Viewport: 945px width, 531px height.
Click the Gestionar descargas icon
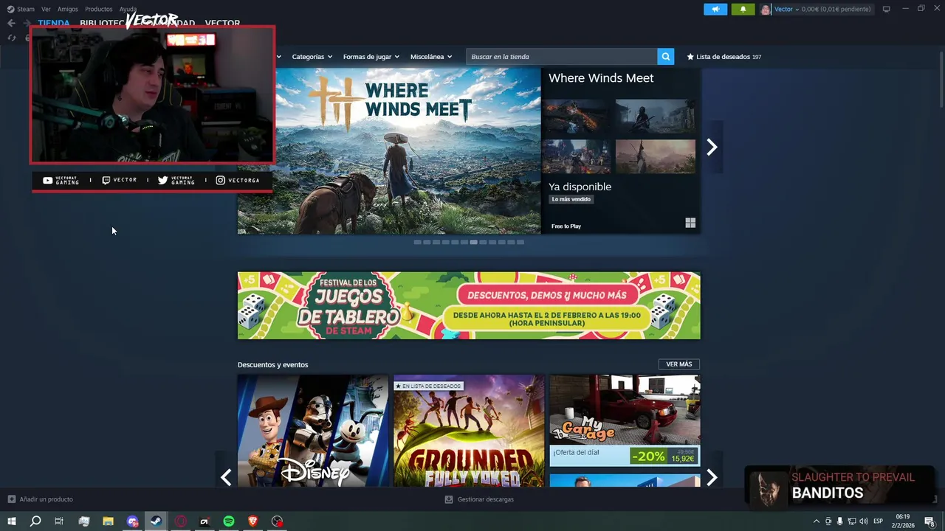point(449,499)
